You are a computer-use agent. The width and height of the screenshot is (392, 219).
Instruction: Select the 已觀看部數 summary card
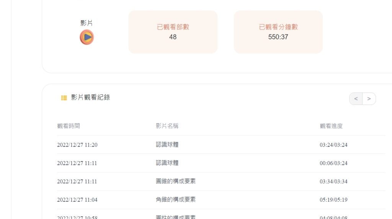pos(173,32)
